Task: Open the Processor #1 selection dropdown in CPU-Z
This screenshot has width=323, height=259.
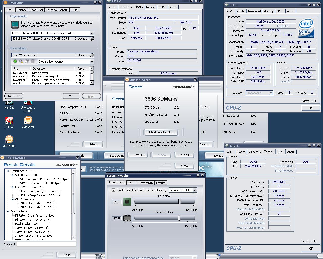Action: 271,93
